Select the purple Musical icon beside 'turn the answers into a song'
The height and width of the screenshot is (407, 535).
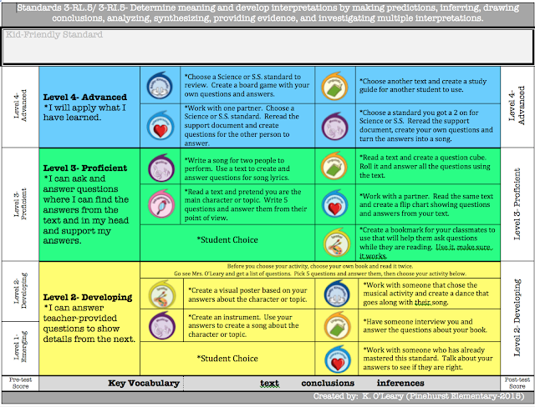[x=335, y=126]
